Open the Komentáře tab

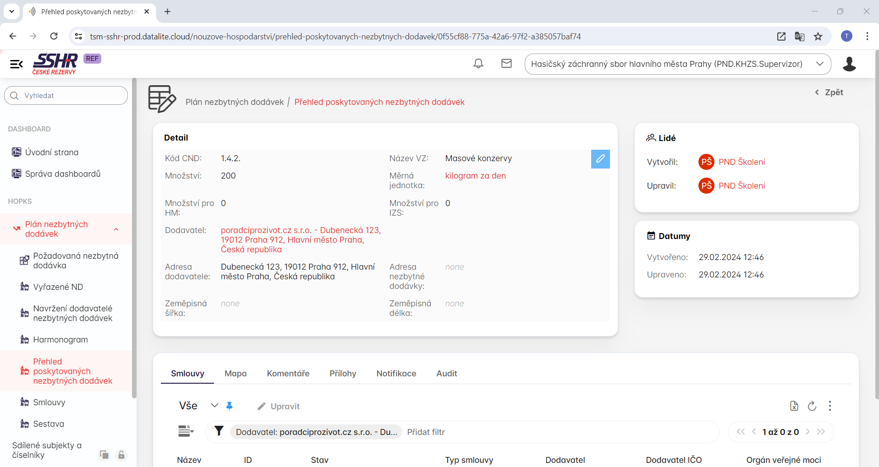[x=288, y=374]
